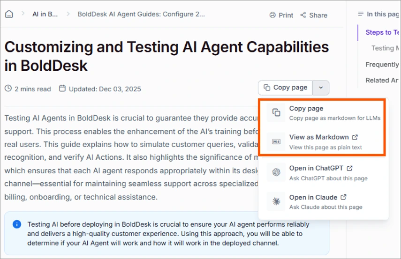The height and width of the screenshot is (259, 401).
Task: Click the share icon
Action: 303,15
